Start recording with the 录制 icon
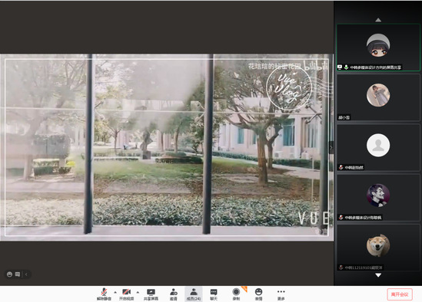Viewport: 422px width, 302px height. [x=236, y=294]
